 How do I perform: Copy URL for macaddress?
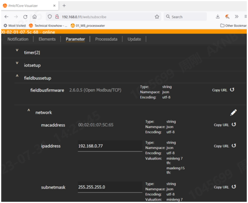221,125
